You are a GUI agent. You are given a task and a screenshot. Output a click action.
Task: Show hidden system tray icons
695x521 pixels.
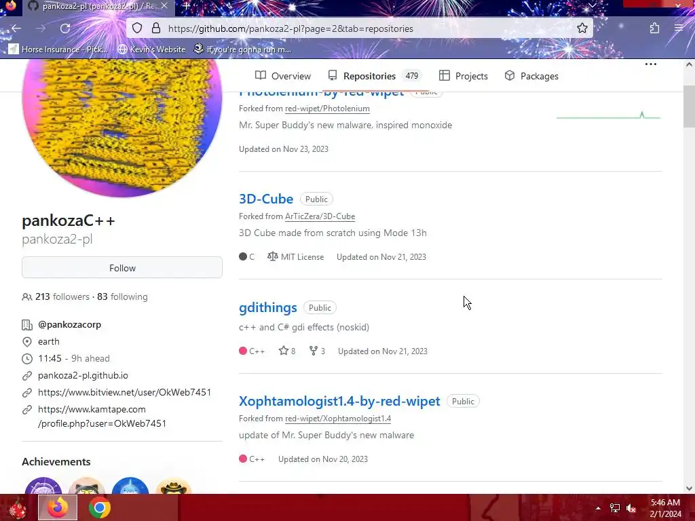[x=598, y=508]
